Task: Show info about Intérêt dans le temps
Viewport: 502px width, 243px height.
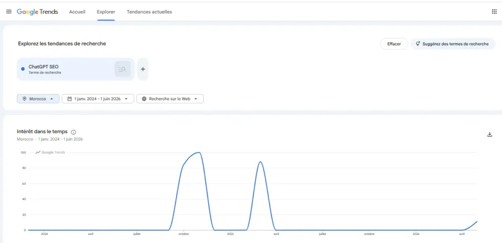Action: pos(74,132)
